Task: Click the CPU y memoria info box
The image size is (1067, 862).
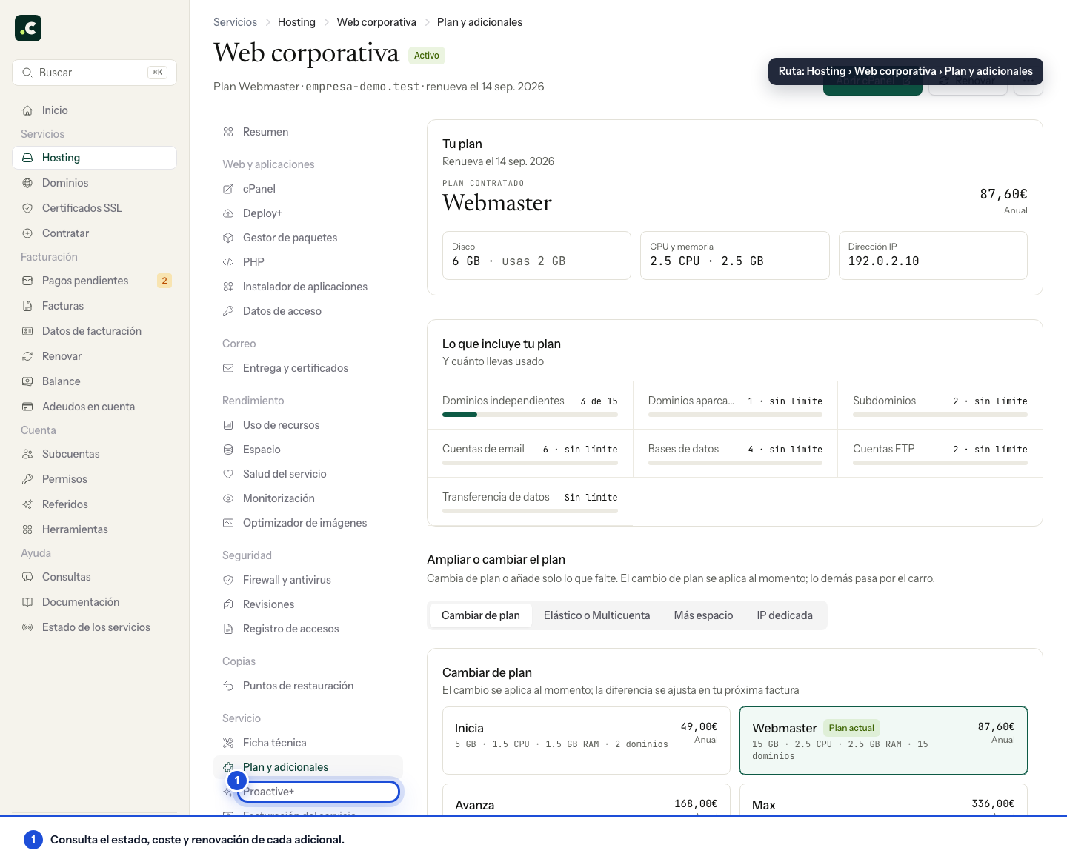Action: click(734, 255)
